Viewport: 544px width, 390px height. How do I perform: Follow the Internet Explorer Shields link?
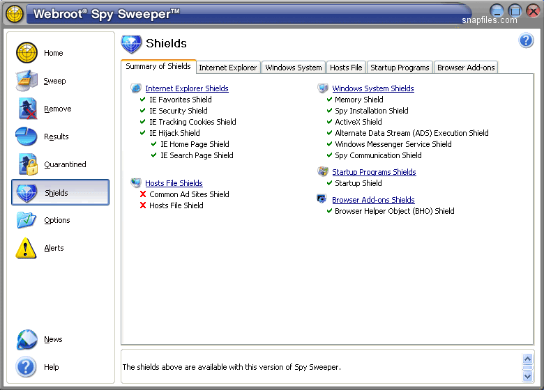pyautogui.click(x=187, y=88)
